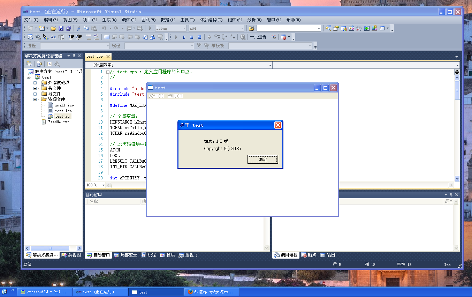Image resolution: width=472 pixels, height=297 pixels.
Task: Open the (全局范围) scope dropdown
Action: [178, 65]
